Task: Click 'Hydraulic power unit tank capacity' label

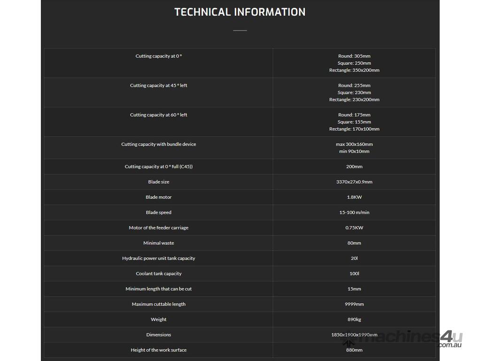Action: pyautogui.click(x=159, y=259)
